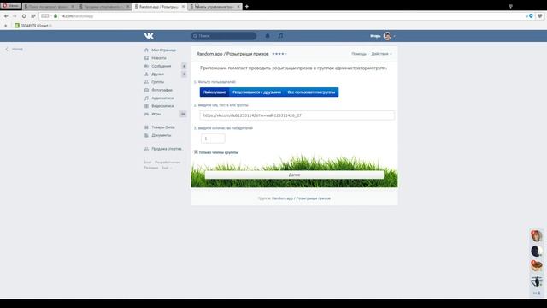Click the heart bookmark icon in address bar
The width and height of the screenshot is (547, 308).
pos(539,16)
